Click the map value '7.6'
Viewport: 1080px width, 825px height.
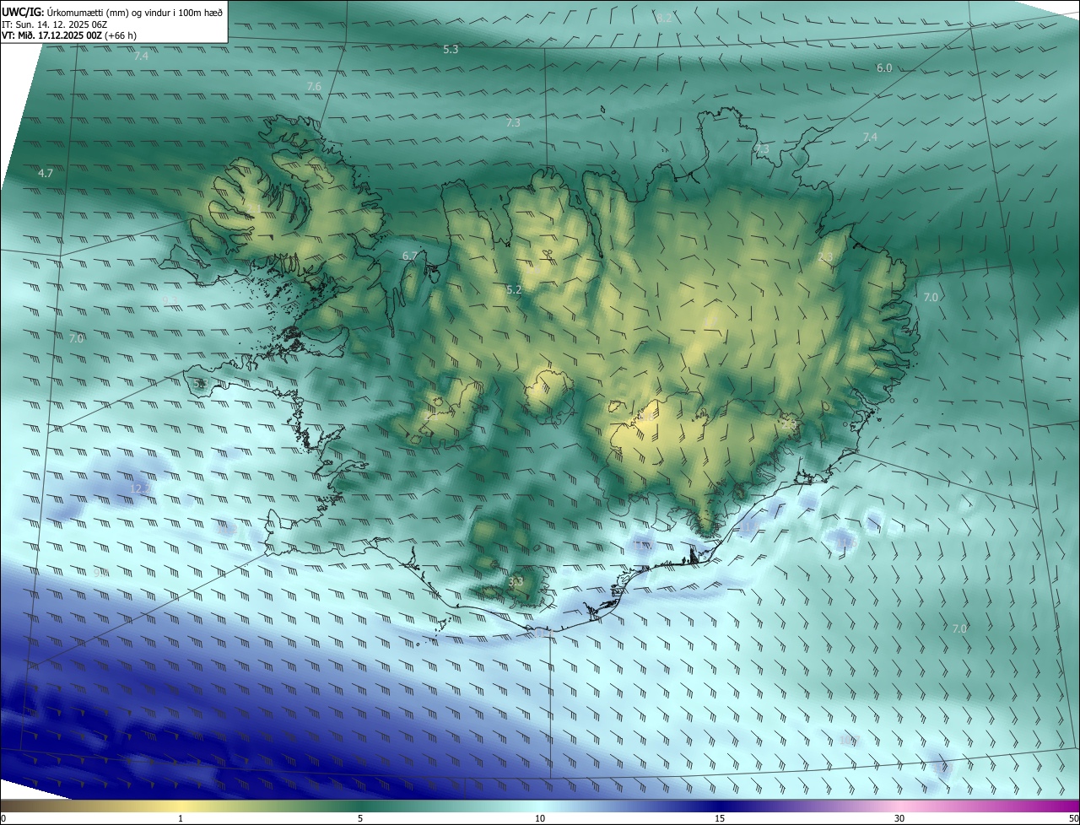click(314, 87)
